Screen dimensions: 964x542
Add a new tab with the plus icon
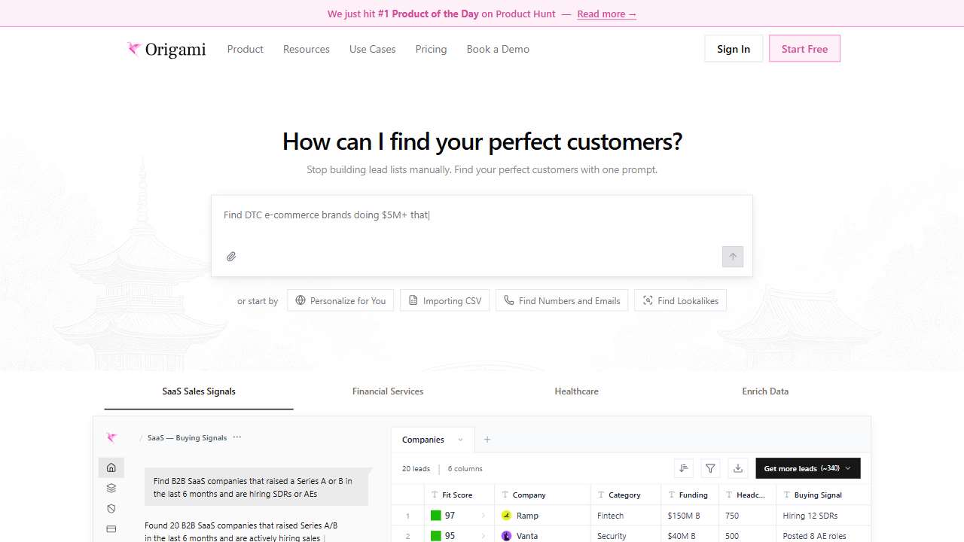click(487, 440)
